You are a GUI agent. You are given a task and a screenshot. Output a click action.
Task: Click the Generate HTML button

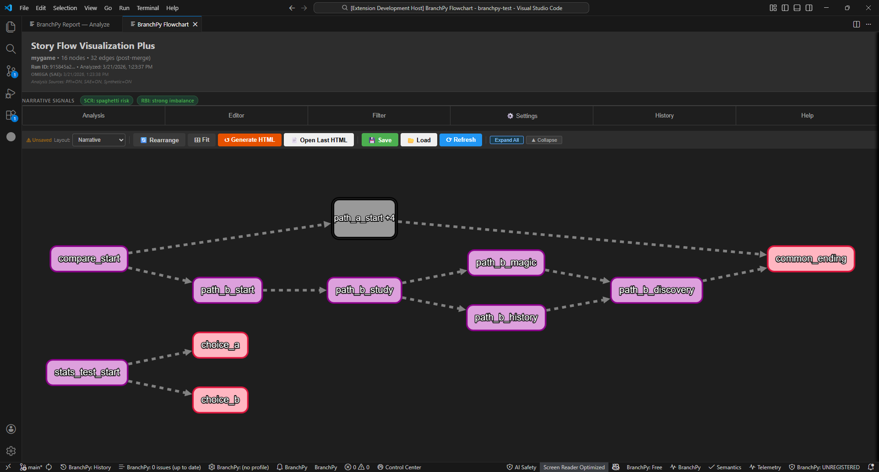[250, 140]
